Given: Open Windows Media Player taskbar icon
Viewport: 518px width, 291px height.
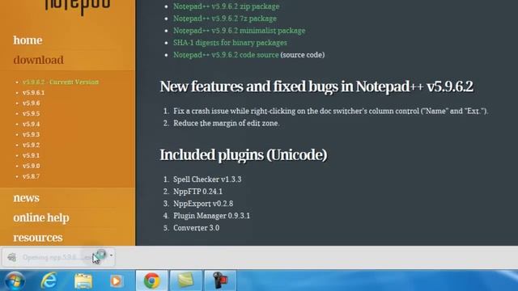Looking at the screenshot, I should tap(116, 280).
